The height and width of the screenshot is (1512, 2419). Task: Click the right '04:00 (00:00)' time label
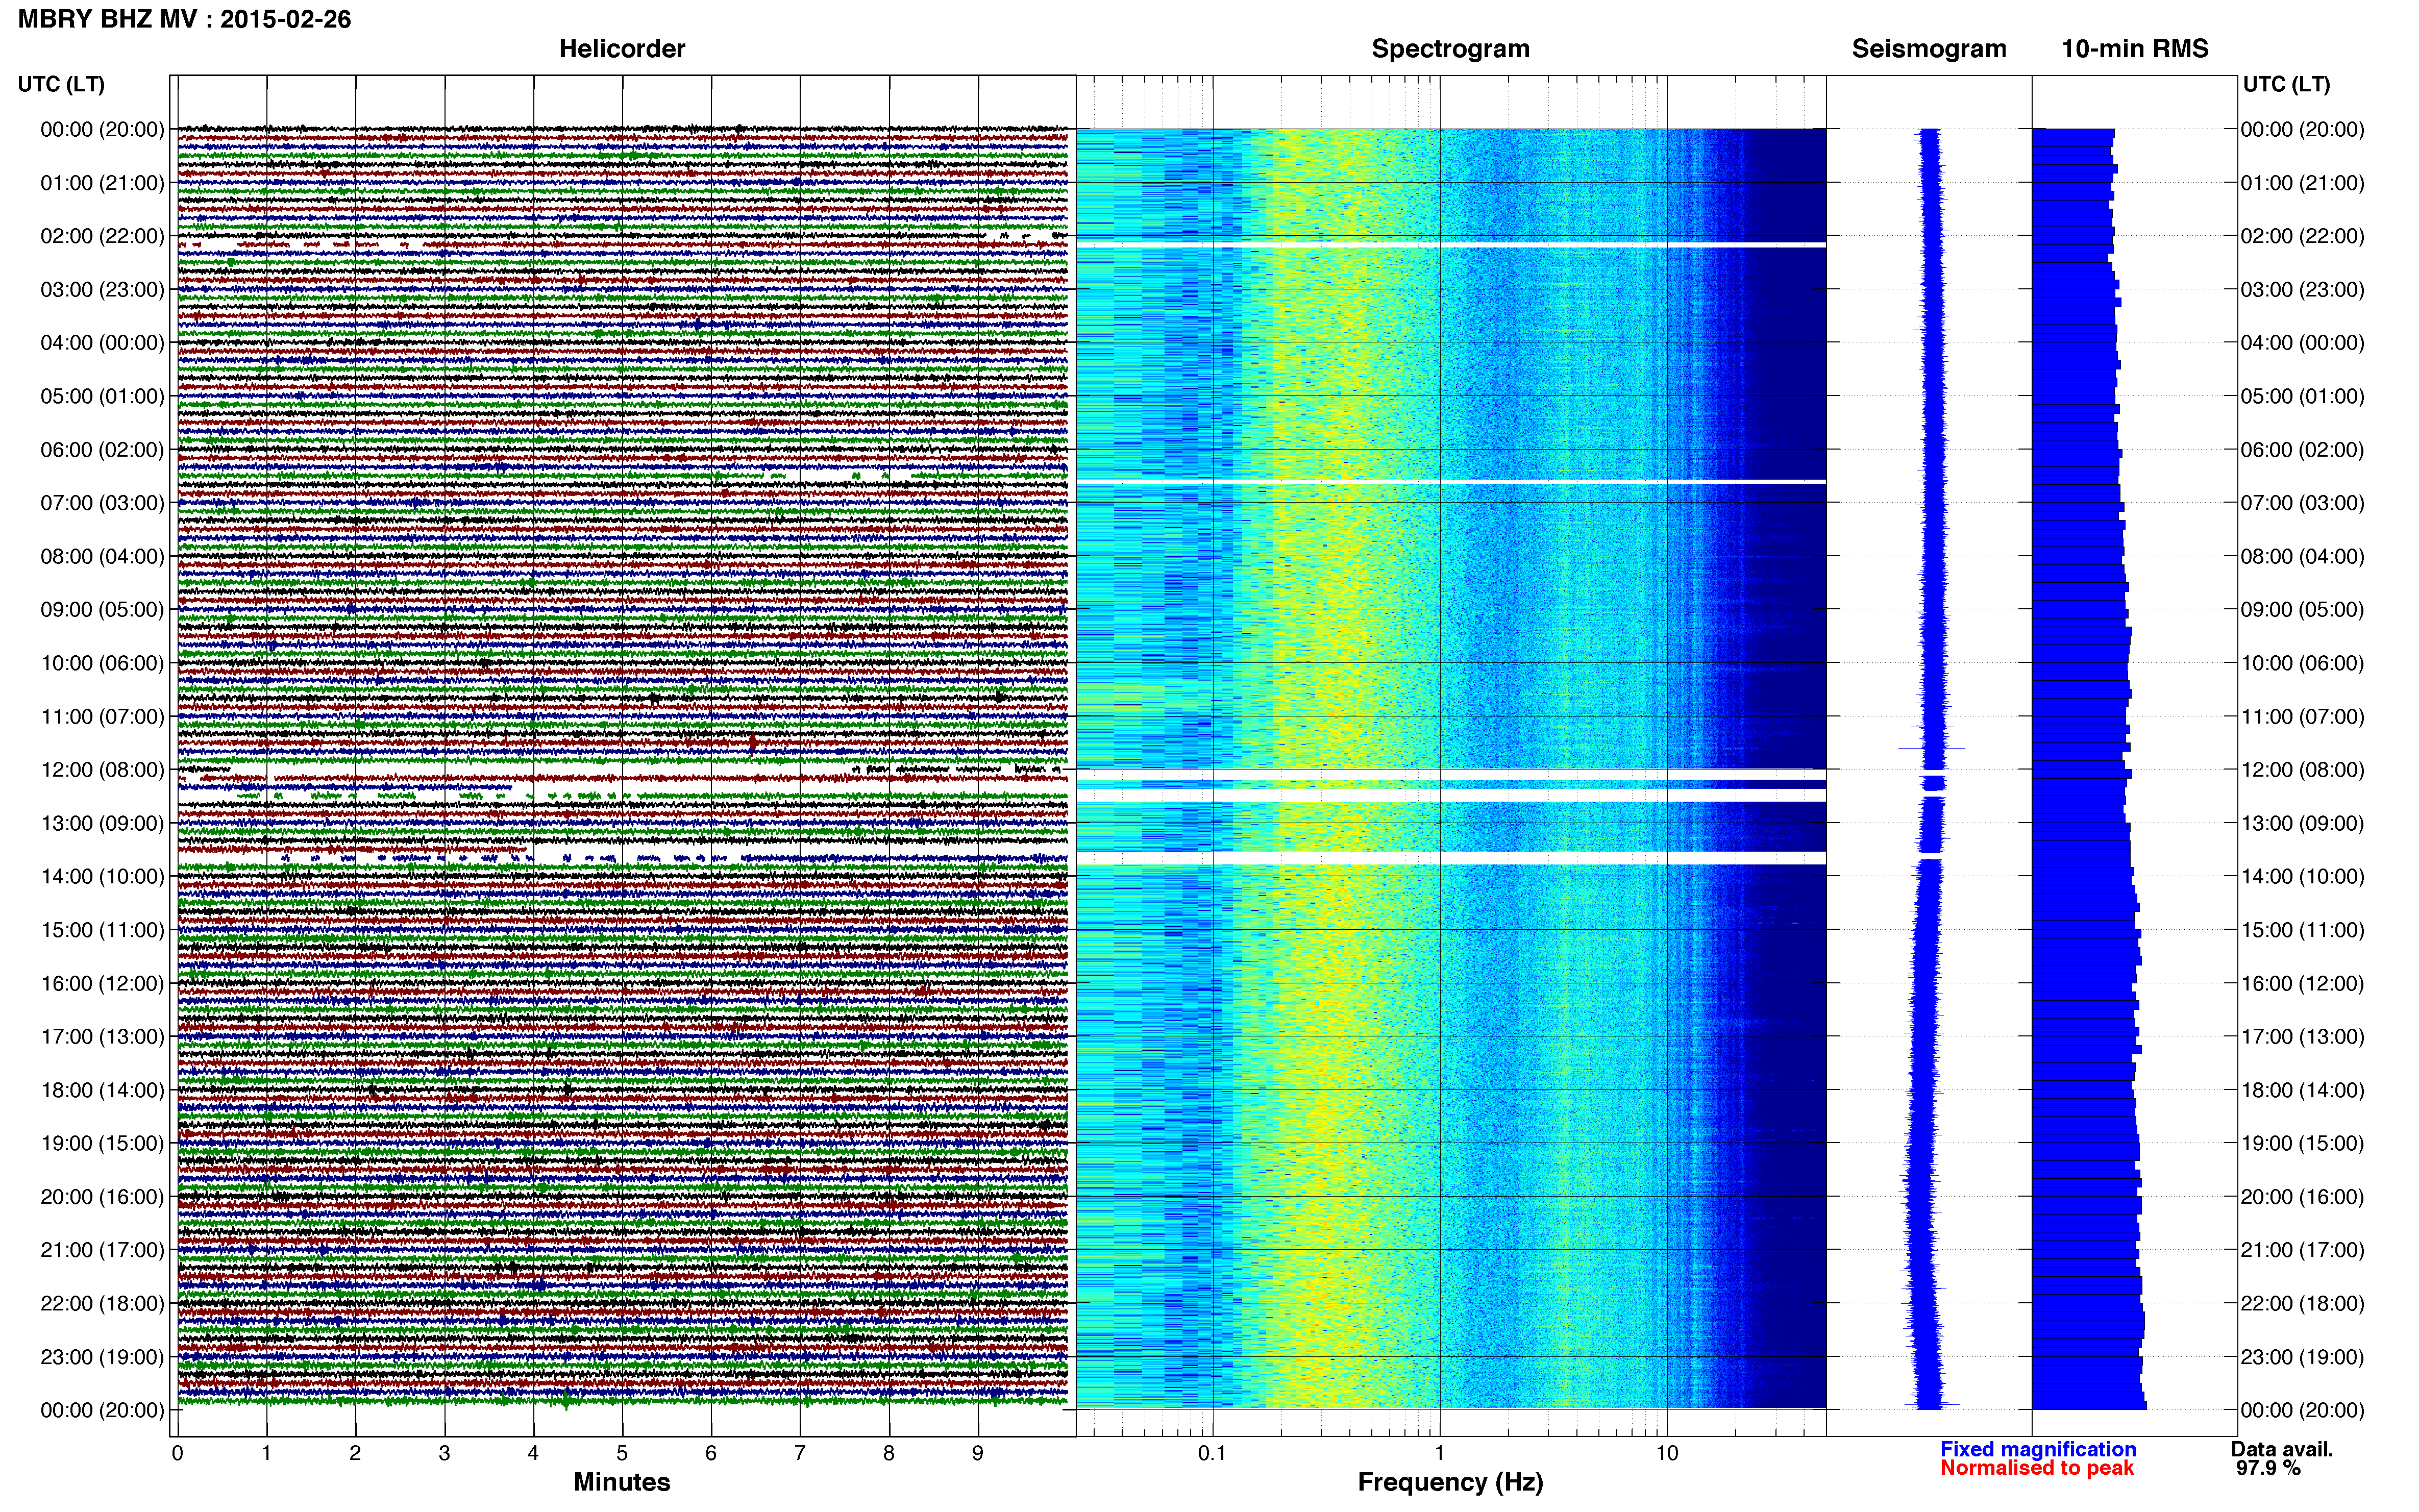[x=2303, y=343]
